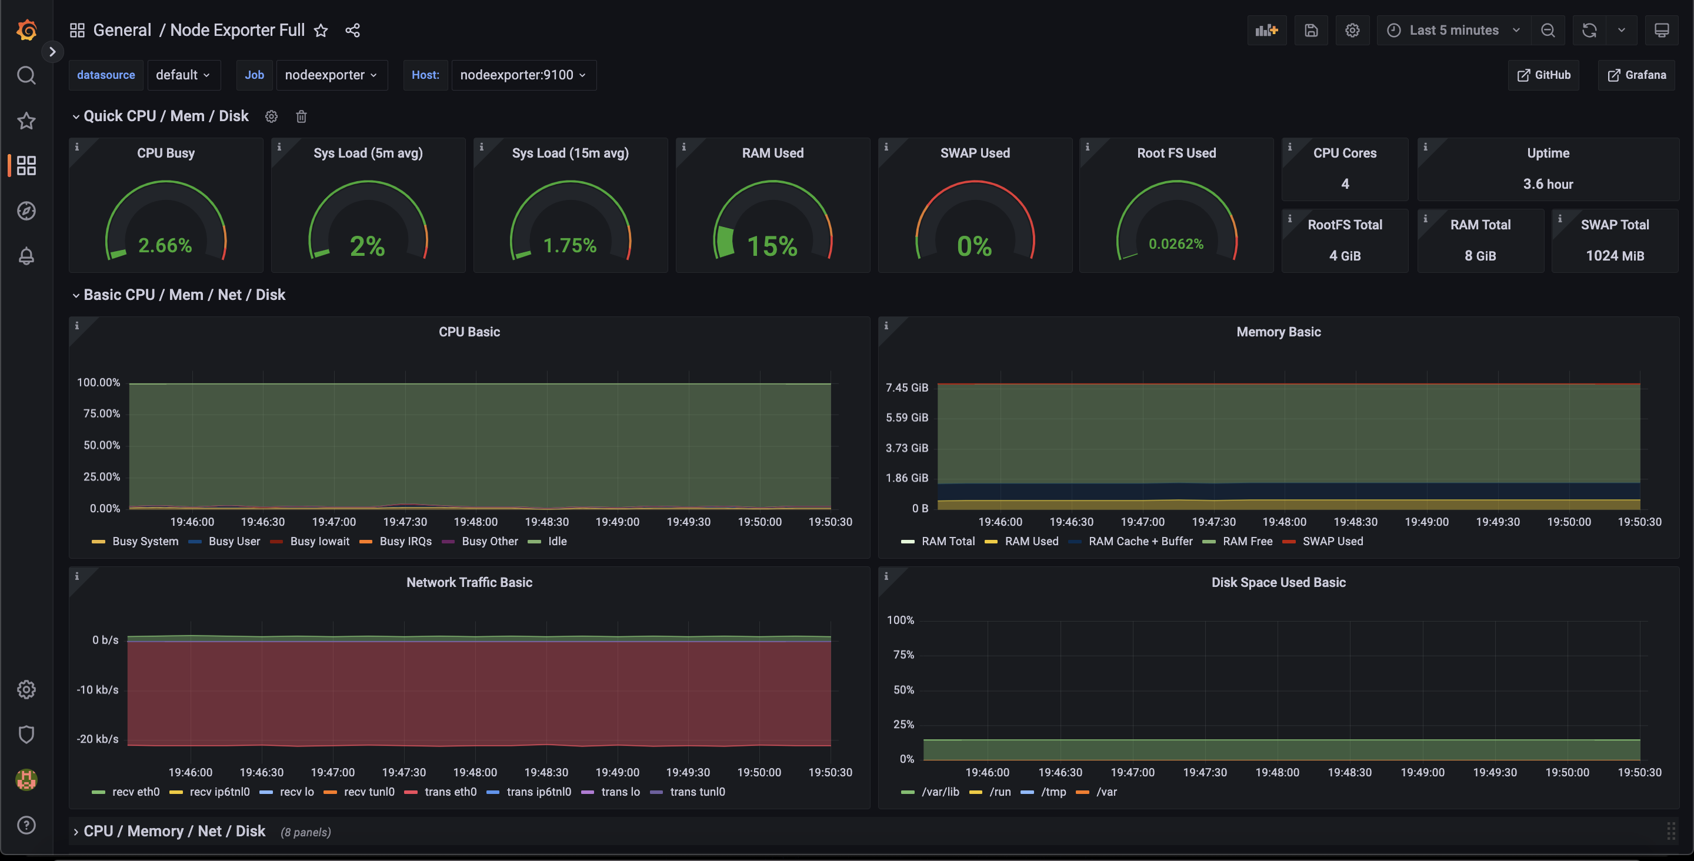1694x861 pixels.
Task: Open the Host nodeexporter:9100 dropdown
Action: [x=523, y=75]
